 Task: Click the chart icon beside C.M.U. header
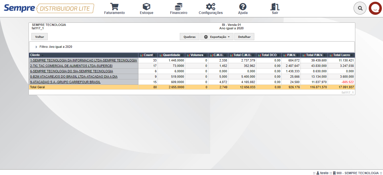211,55
